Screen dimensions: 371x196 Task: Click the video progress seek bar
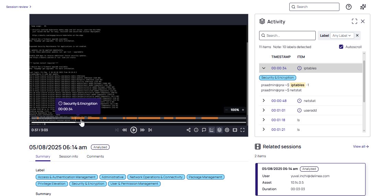coord(139,123)
